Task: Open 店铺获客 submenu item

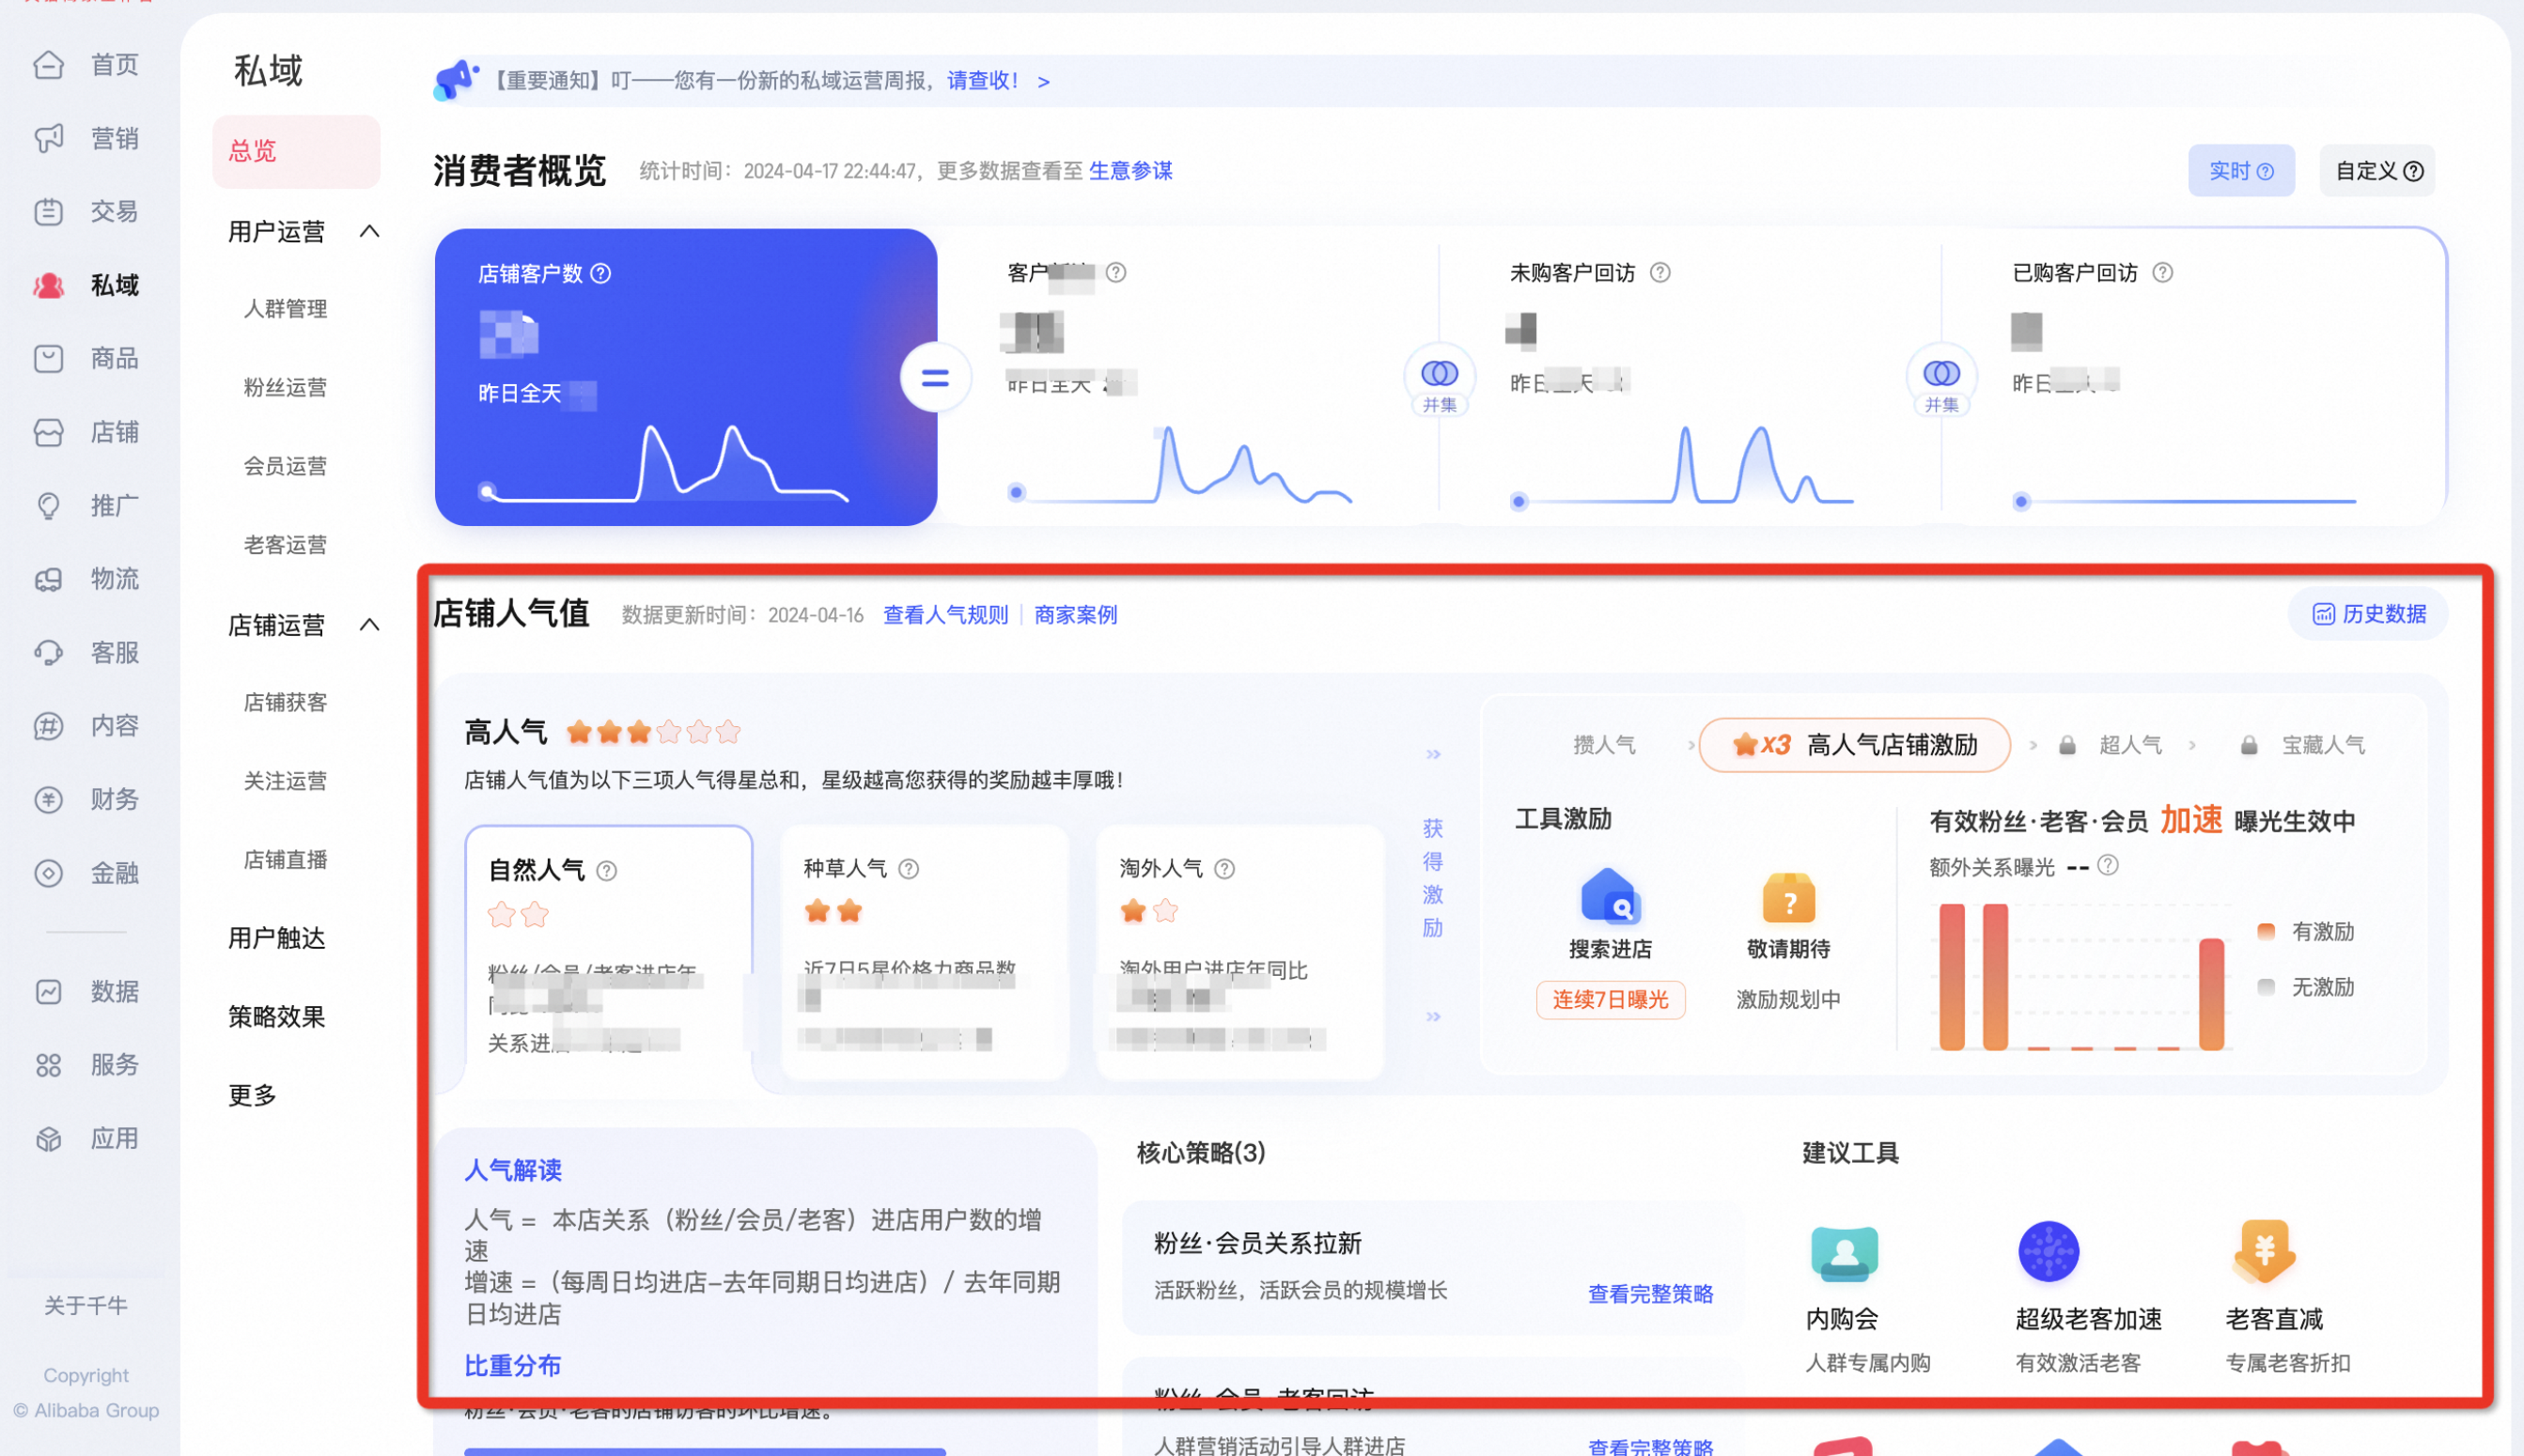Action: tap(286, 703)
